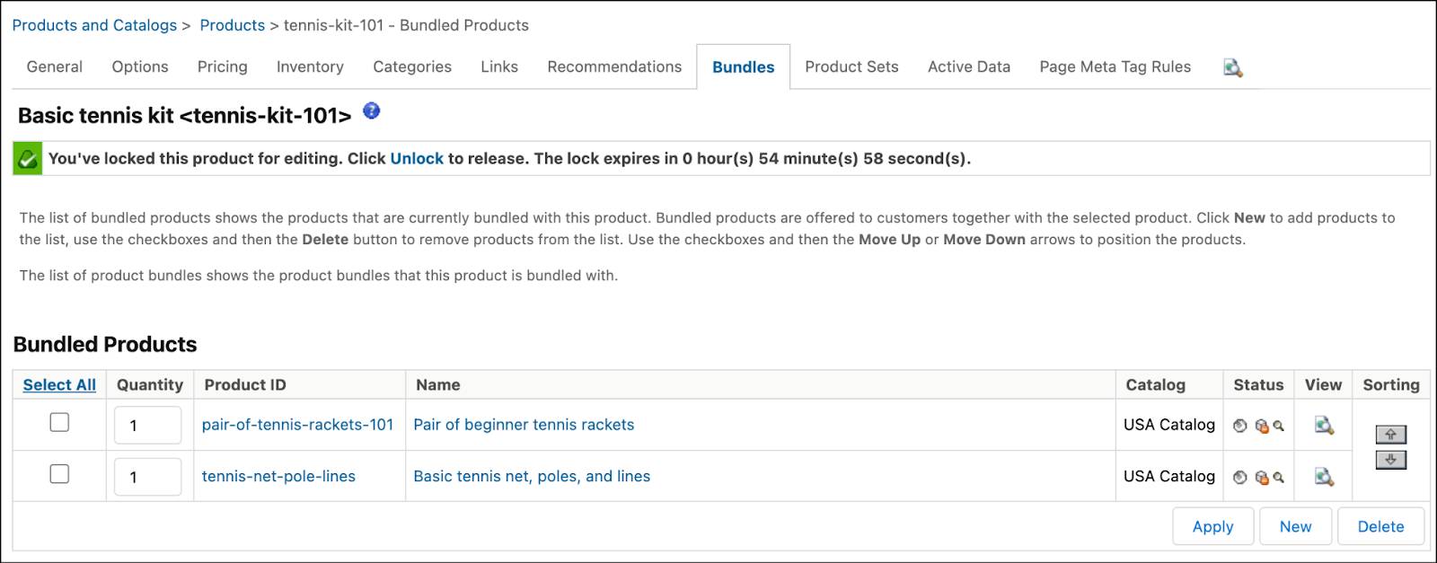
Task: Open the Product Sets tab
Action: (851, 66)
